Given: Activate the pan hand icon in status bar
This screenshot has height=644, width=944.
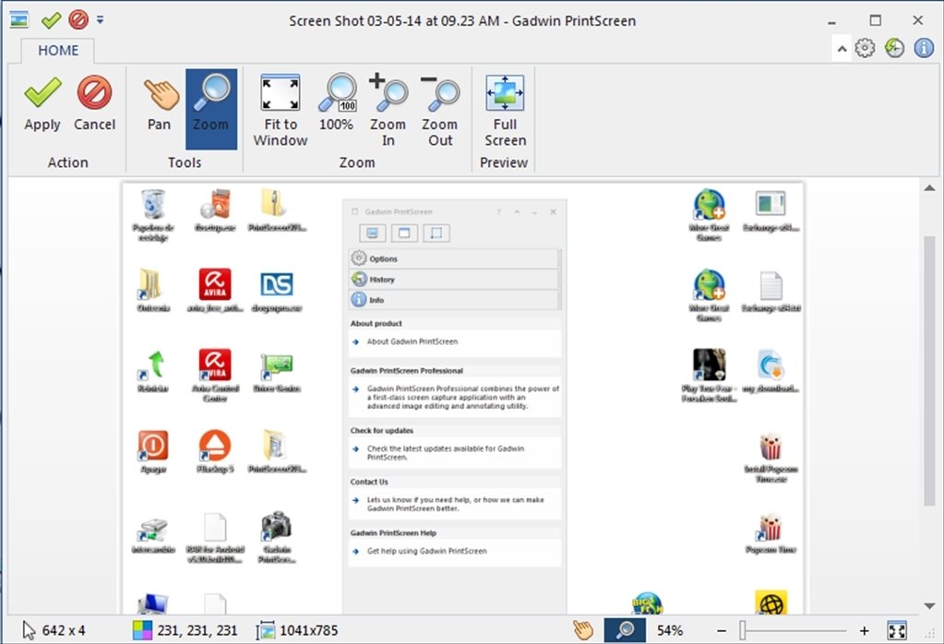Looking at the screenshot, I should point(583,630).
